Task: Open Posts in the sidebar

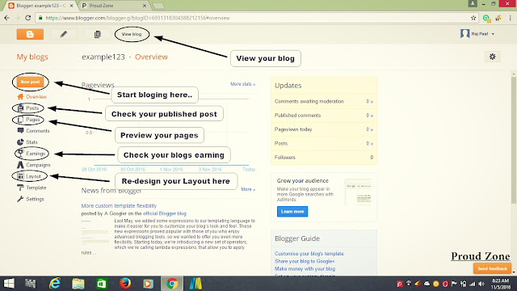Action: (x=28, y=108)
